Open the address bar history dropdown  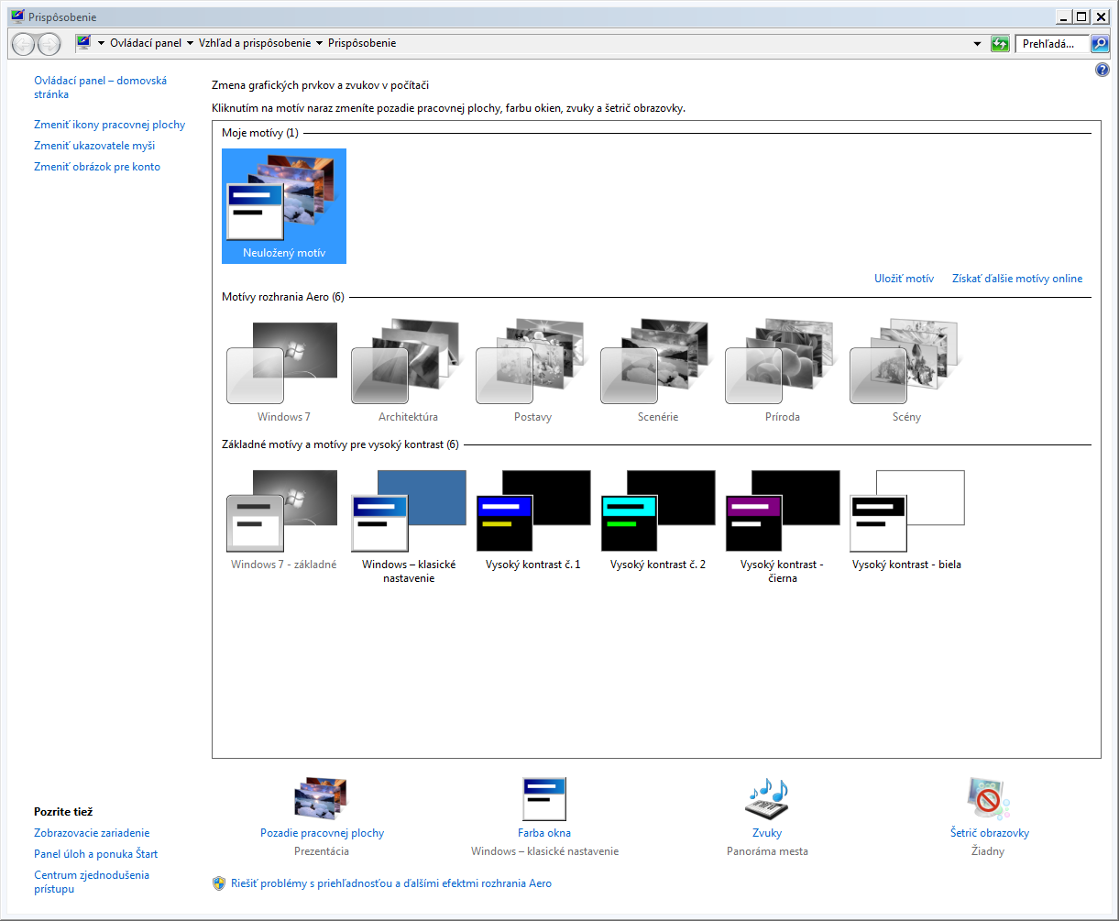[977, 43]
